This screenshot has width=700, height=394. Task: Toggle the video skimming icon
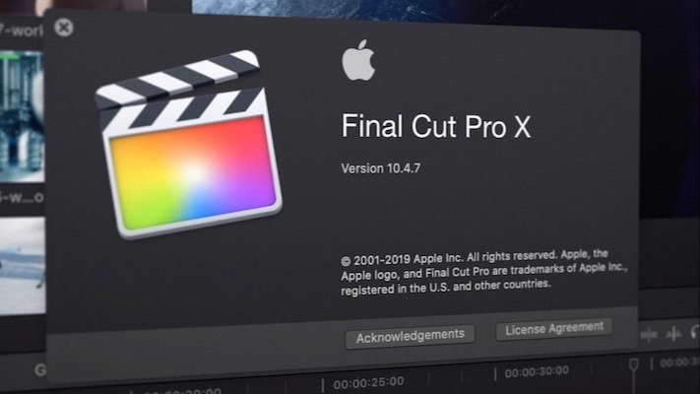coord(649,334)
